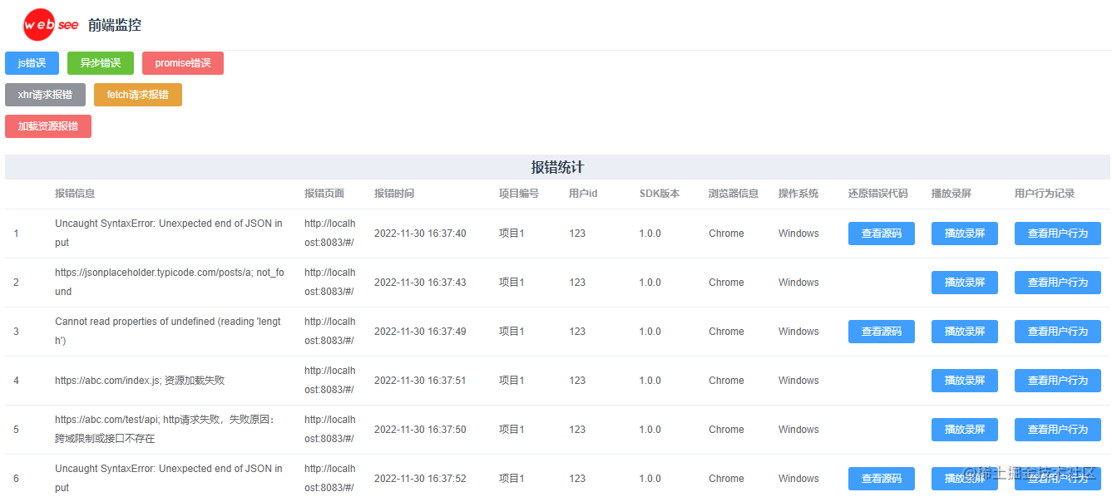Click timestamp 2022-11-30 16:37:50
Image resolution: width=1112 pixels, height=497 pixels.
pos(420,430)
